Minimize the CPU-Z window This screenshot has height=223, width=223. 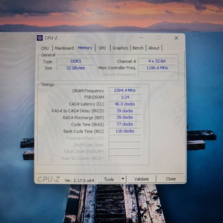[141, 38]
